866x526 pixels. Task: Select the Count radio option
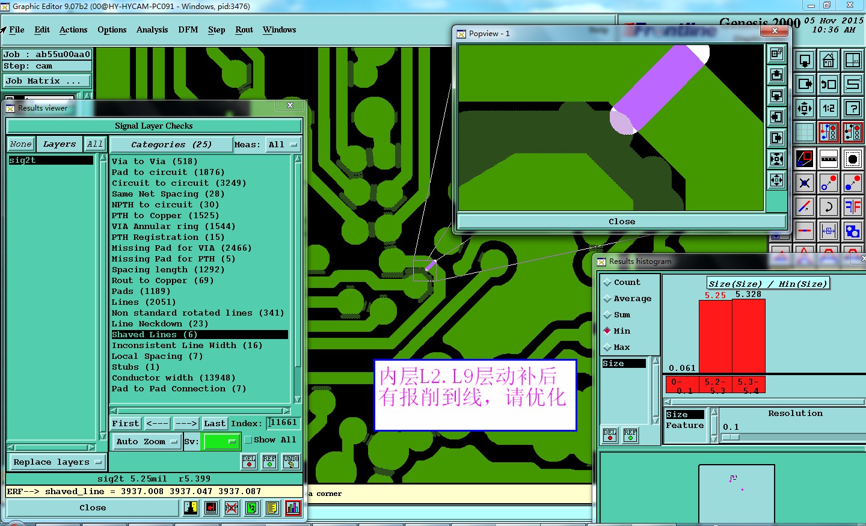tap(607, 283)
